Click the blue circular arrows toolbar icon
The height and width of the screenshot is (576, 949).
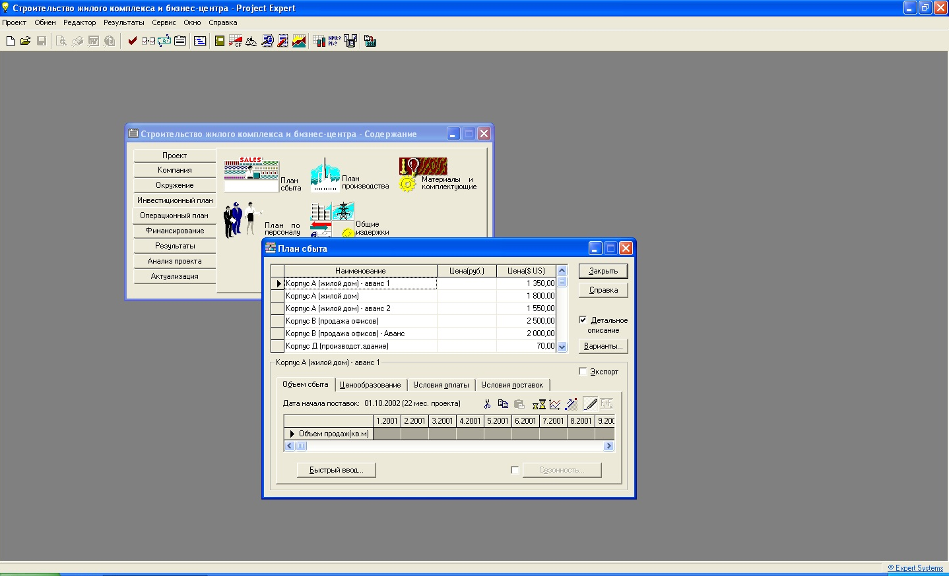[164, 41]
